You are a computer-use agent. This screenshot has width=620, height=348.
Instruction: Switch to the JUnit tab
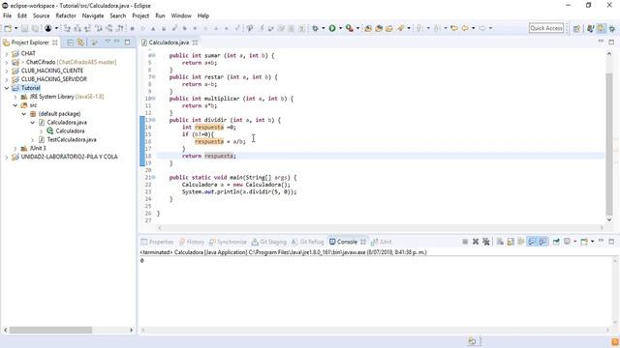(x=382, y=242)
